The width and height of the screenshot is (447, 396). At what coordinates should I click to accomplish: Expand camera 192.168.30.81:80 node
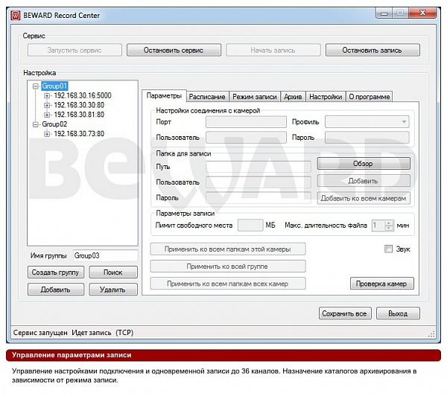tap(47, 115)
